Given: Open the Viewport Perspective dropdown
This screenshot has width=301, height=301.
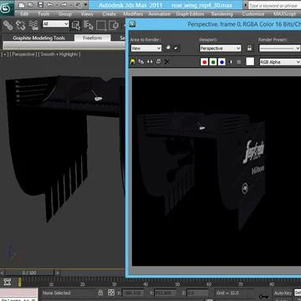Looking at the screenshot, I should 220,48.
